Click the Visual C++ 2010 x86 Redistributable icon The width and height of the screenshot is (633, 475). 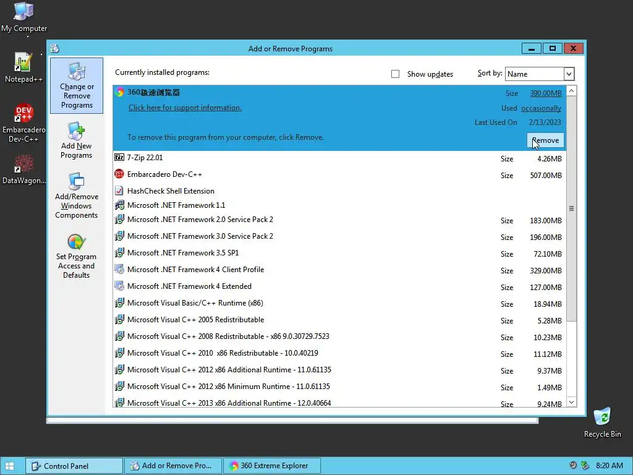pyautogui.click(x=119, y=353)
